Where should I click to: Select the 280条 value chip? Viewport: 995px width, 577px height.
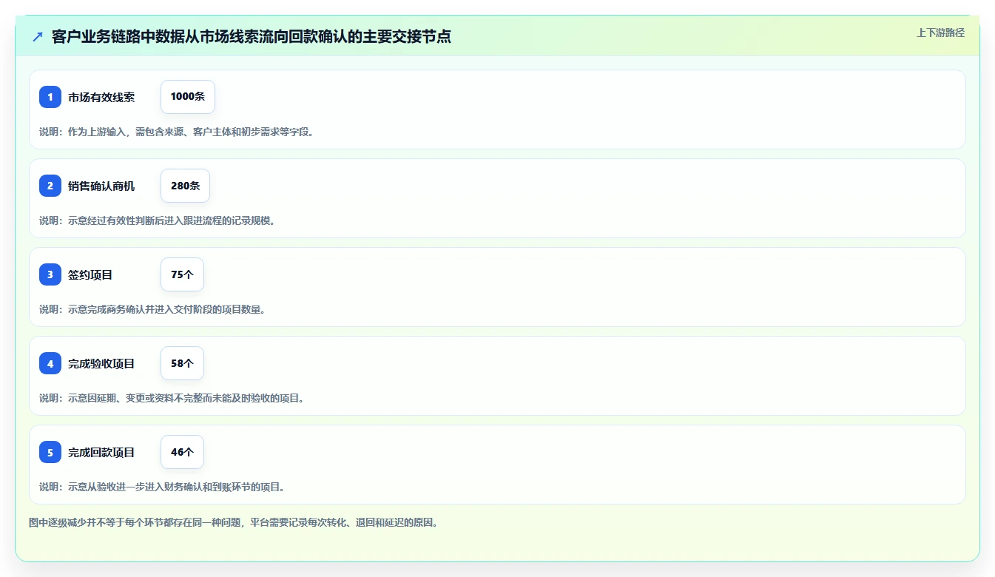point(185,186)
